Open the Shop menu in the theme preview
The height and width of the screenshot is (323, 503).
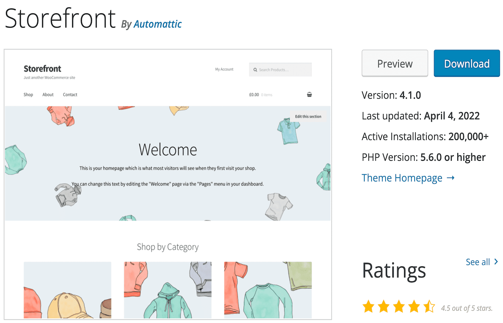pyautogui.click(x=28, y=94)
